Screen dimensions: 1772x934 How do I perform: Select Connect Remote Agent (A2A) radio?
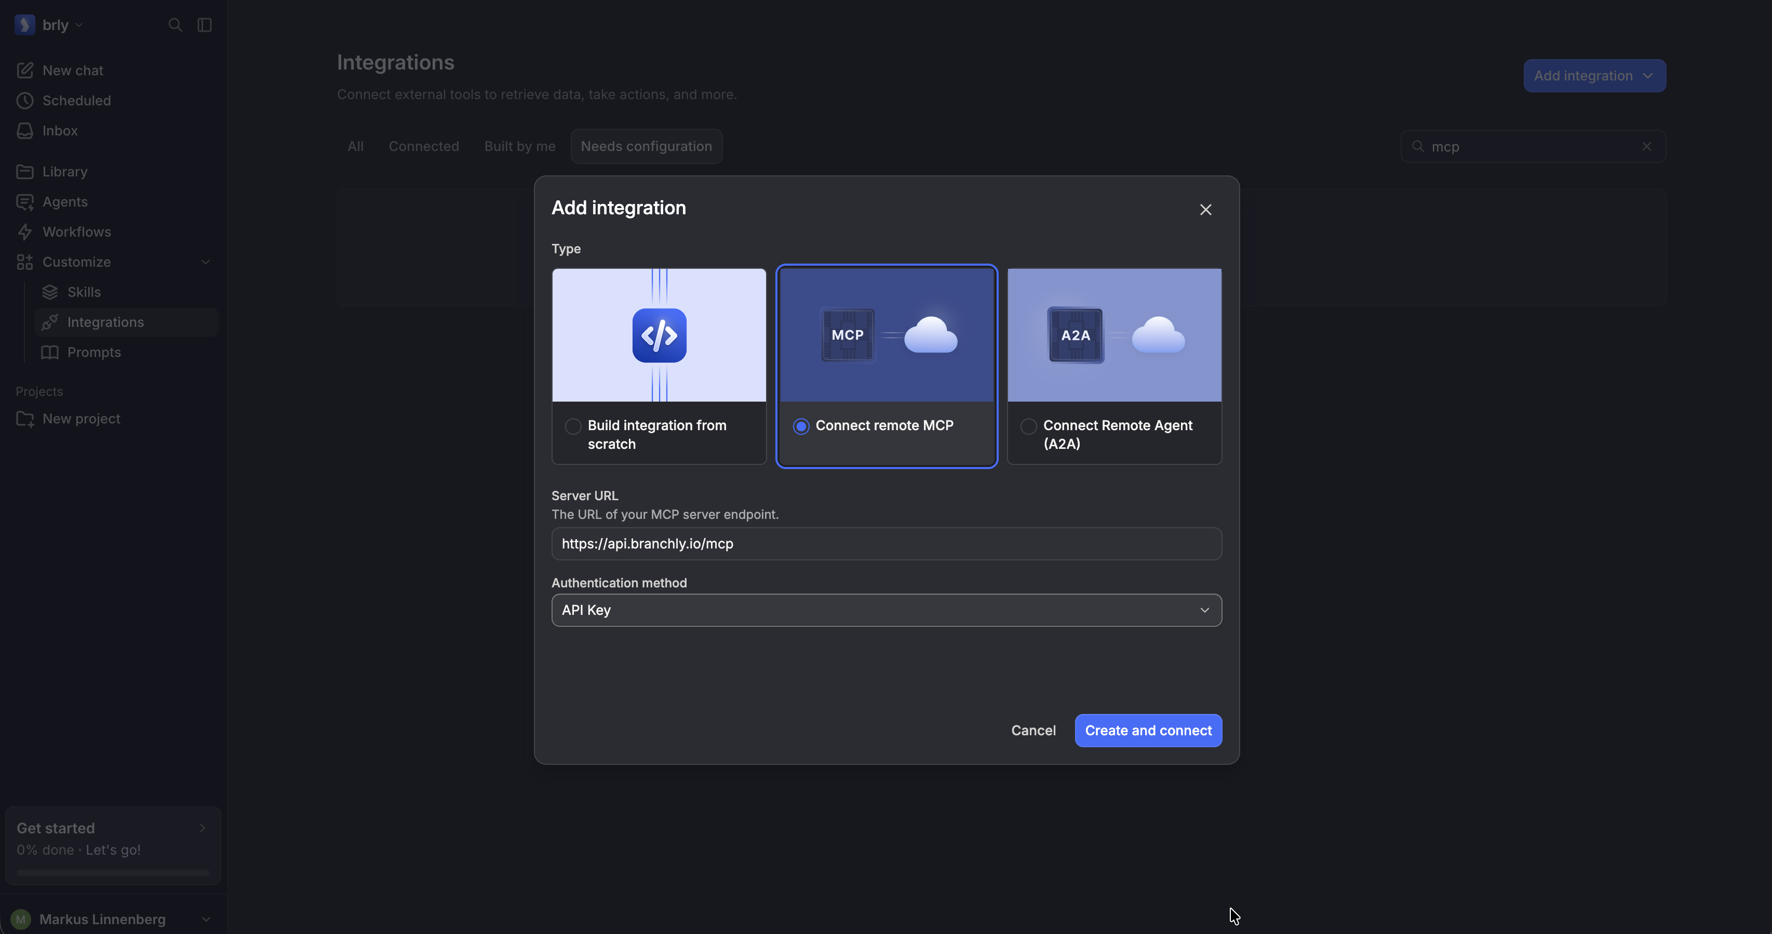pos(1028,426)
